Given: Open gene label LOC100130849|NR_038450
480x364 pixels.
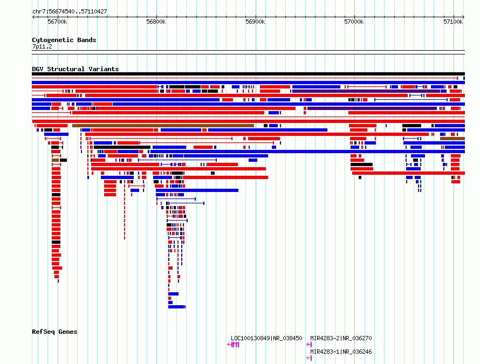Looking at the screenshot, I should pos(266,338).
